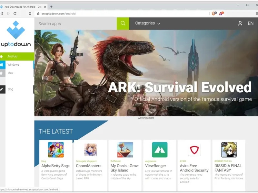Click the App Downloads for Android tab
Screen dimensions: 258x193
coord(23,7)
